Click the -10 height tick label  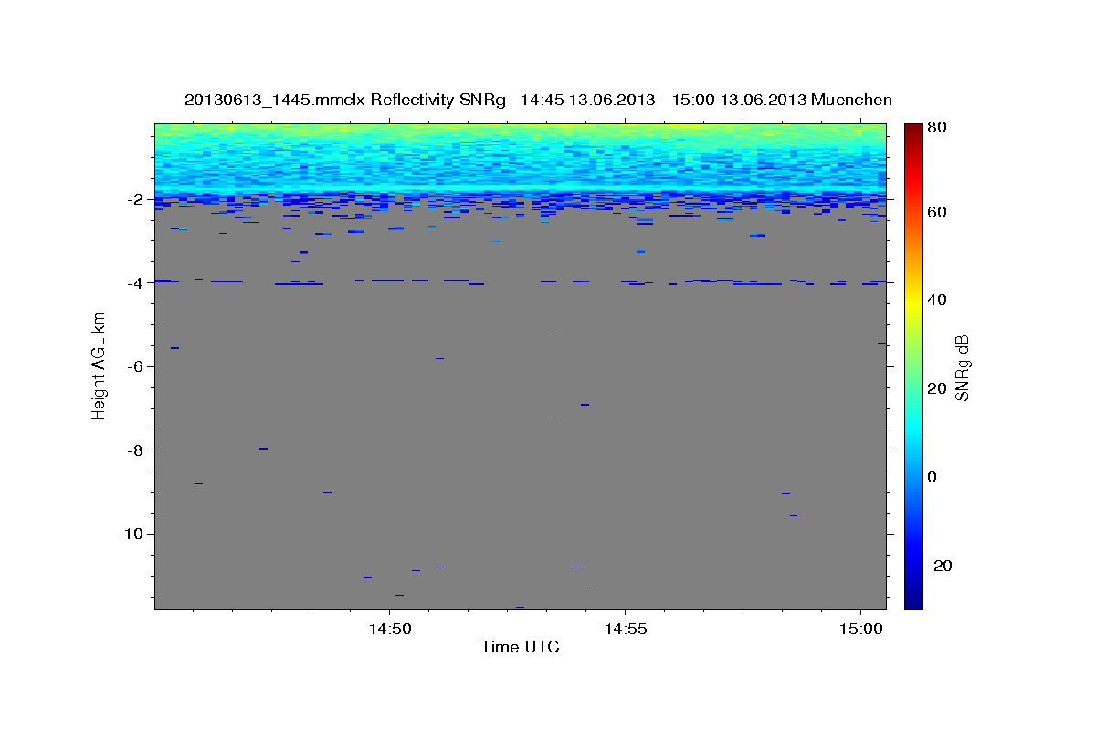[x=131, y=534]
